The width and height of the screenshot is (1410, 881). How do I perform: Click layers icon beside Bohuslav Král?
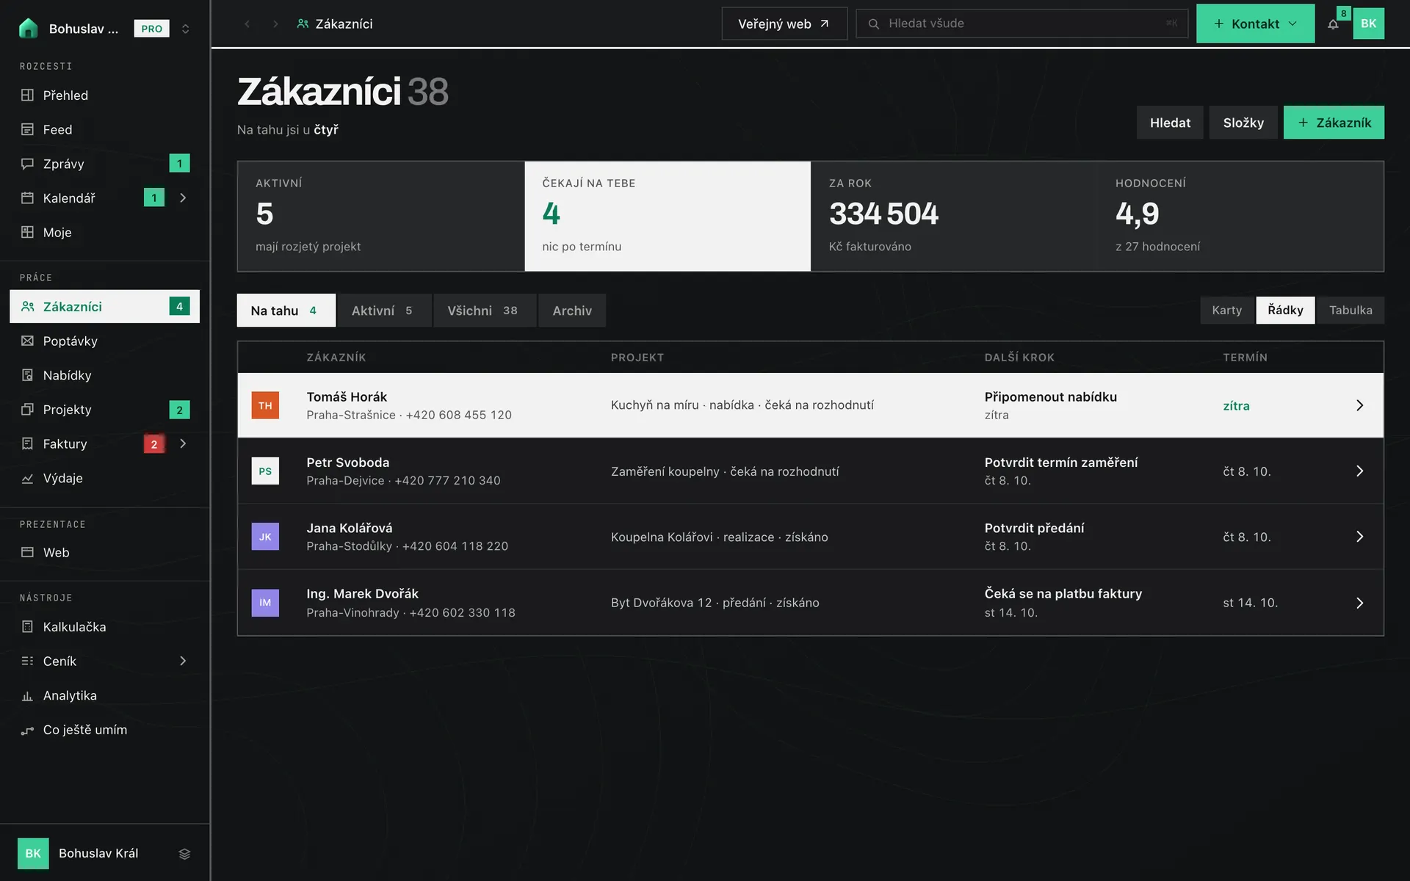point(184,854)
